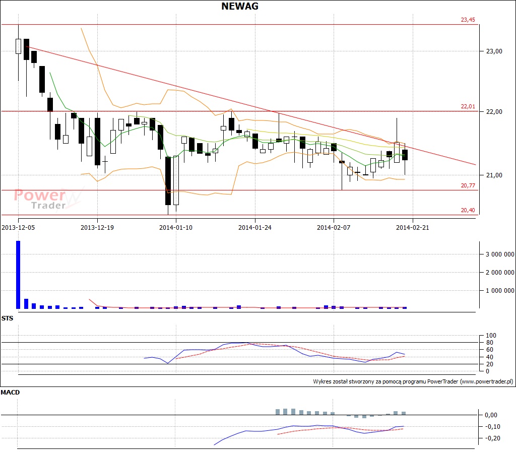Click the tallest blue volume bar
This screenshot has height=453, width=516.
(18, 275)
